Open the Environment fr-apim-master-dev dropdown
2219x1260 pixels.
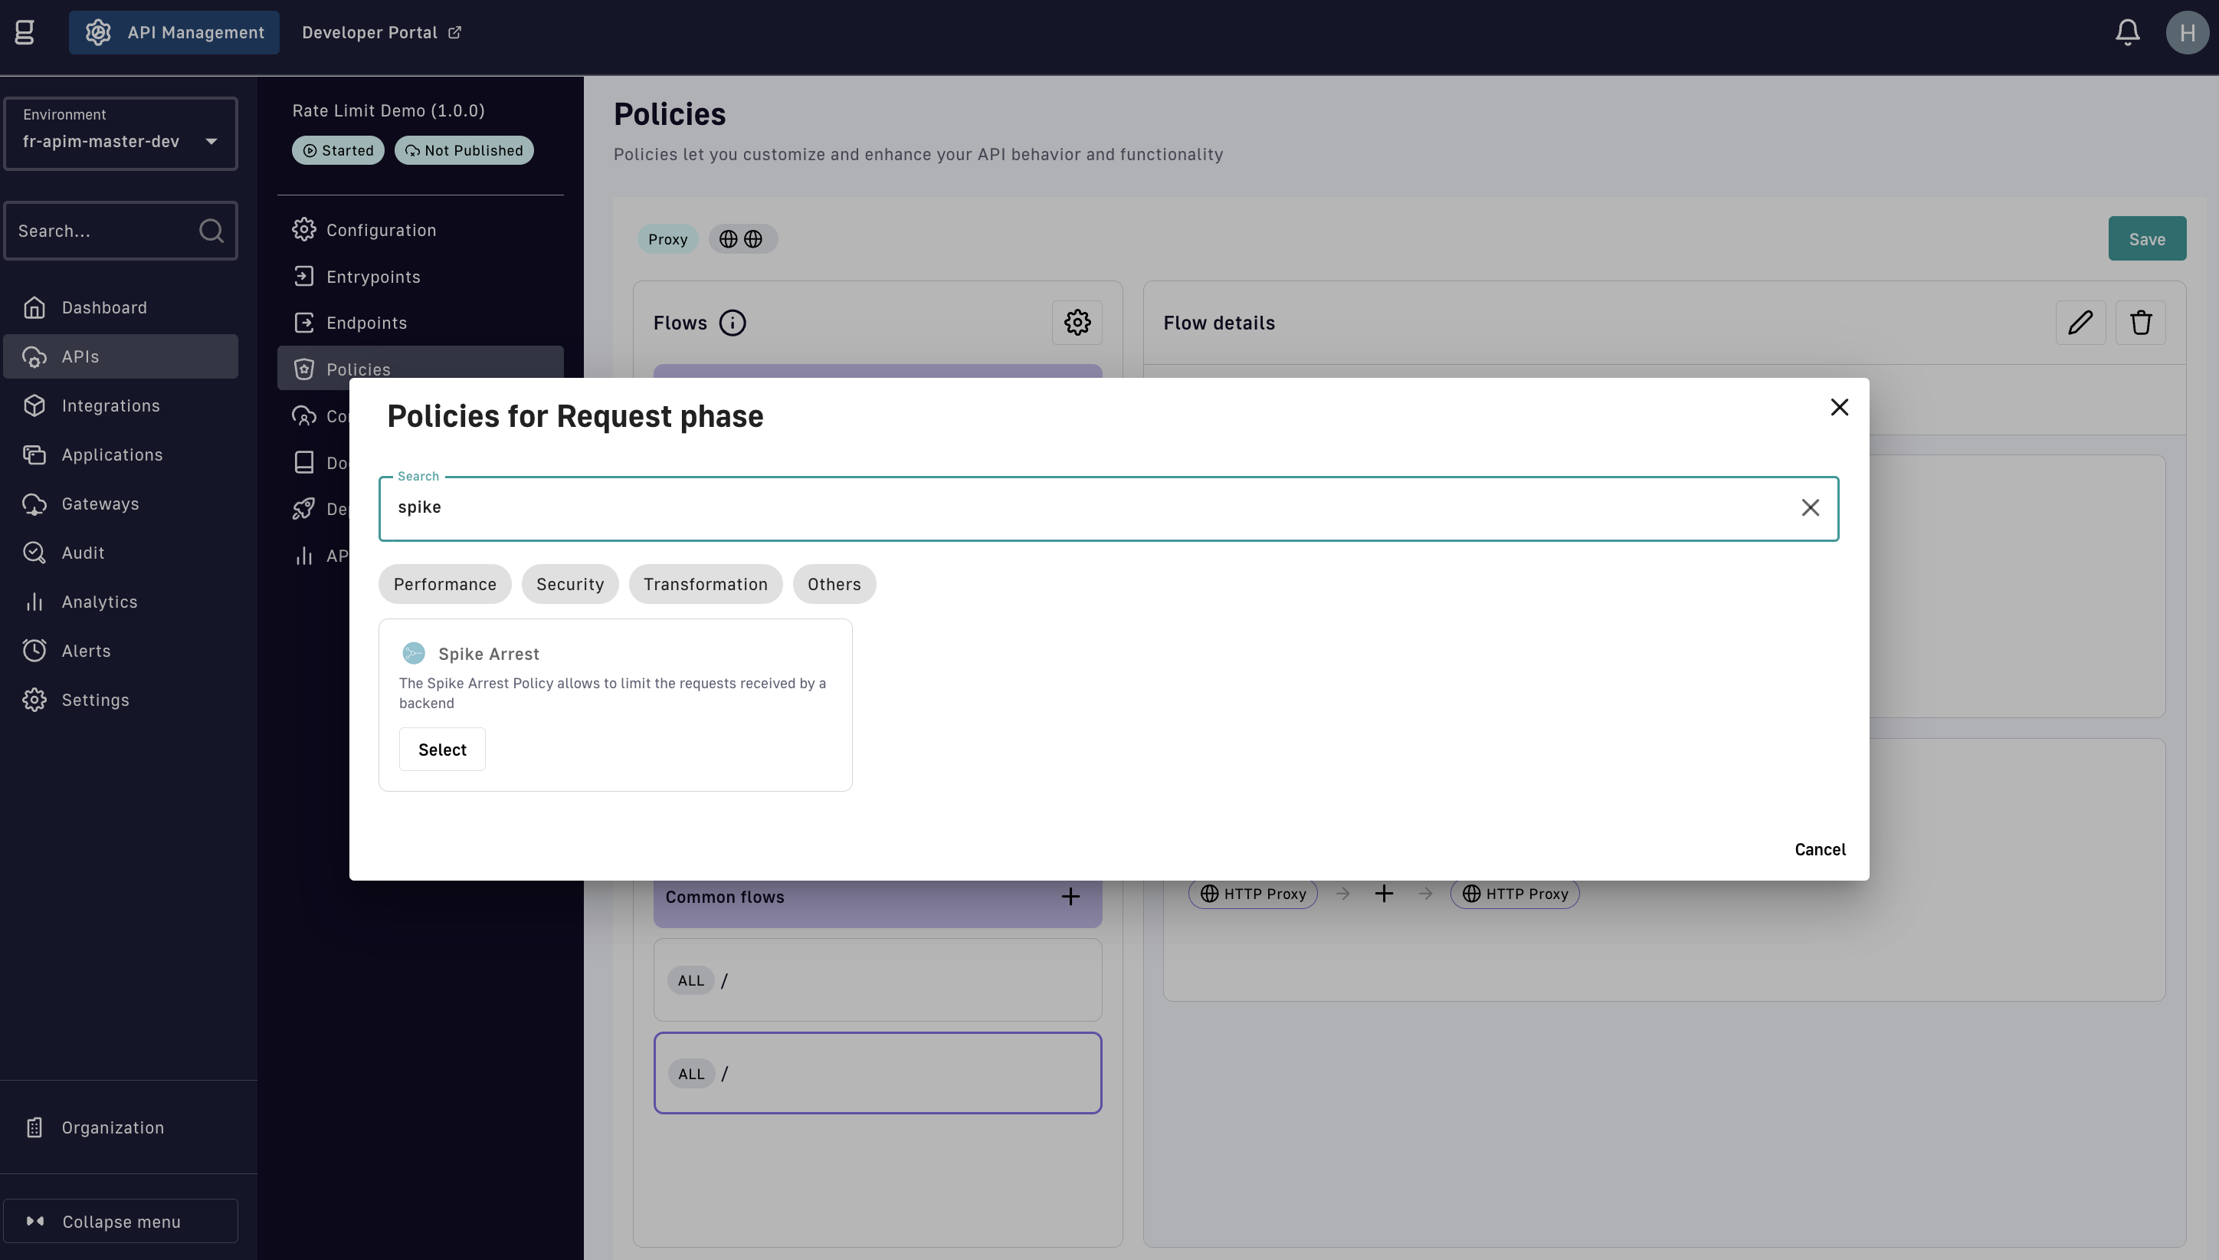pos(120,134)
